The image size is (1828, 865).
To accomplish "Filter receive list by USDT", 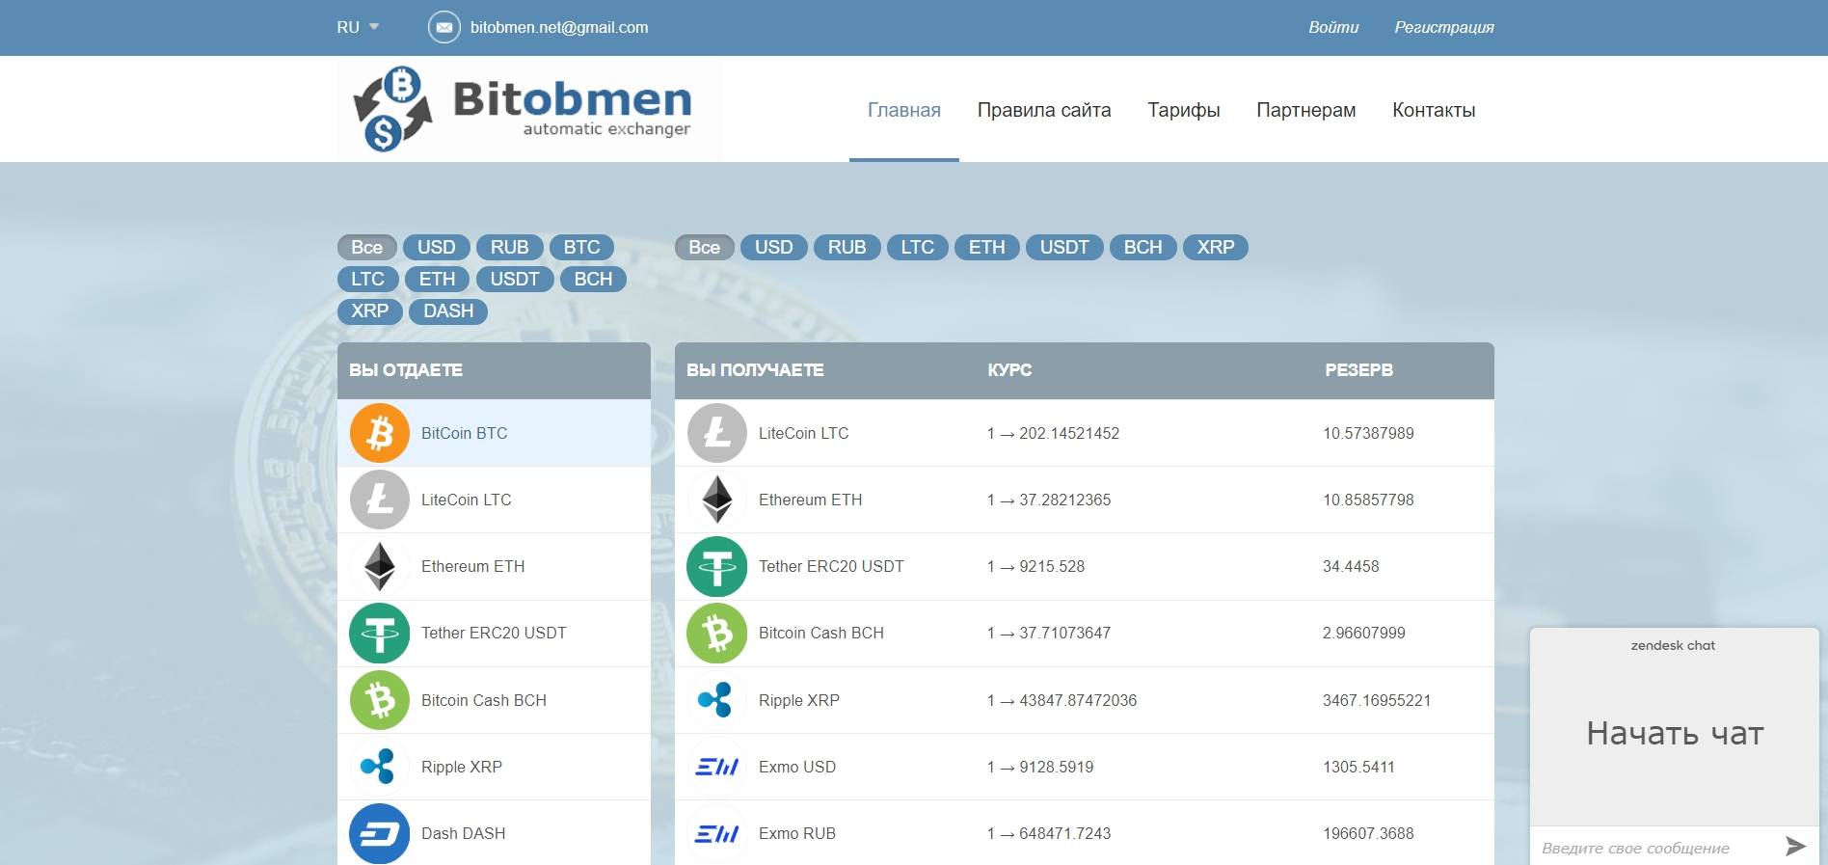I will [x=1064, y=247].
